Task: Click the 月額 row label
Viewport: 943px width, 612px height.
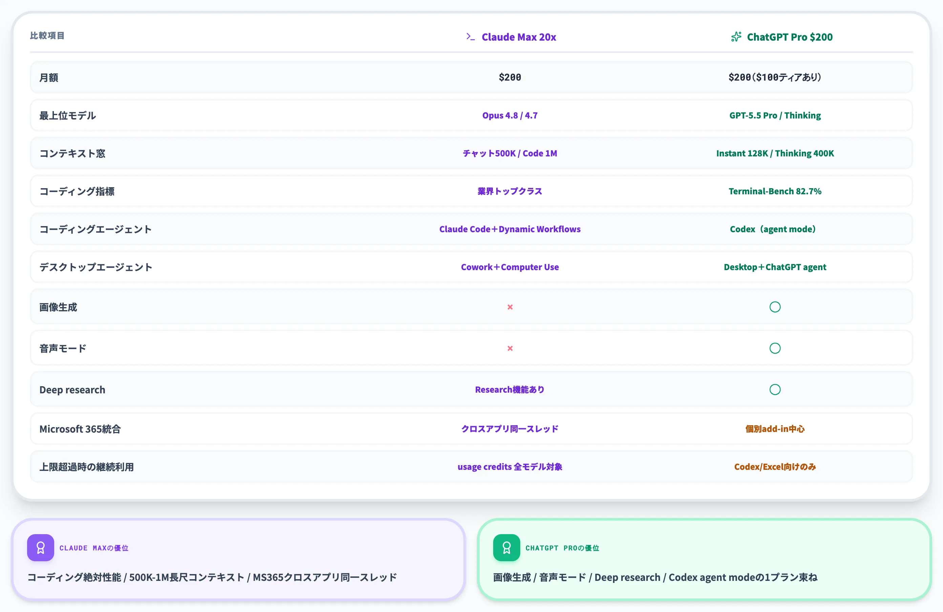Action: [x=49, y=78]
